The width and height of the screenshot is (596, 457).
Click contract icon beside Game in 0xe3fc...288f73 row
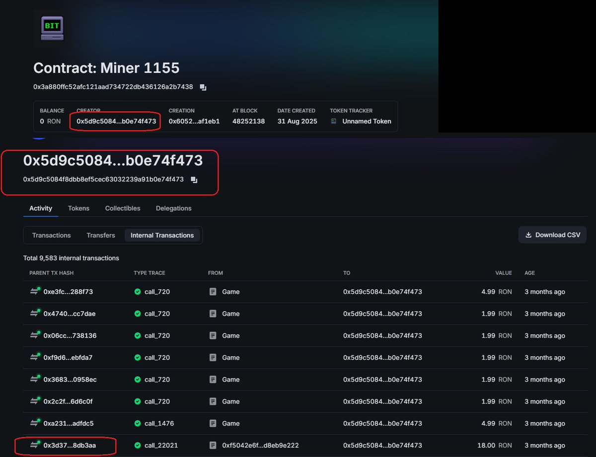click(x=213, y=292)
